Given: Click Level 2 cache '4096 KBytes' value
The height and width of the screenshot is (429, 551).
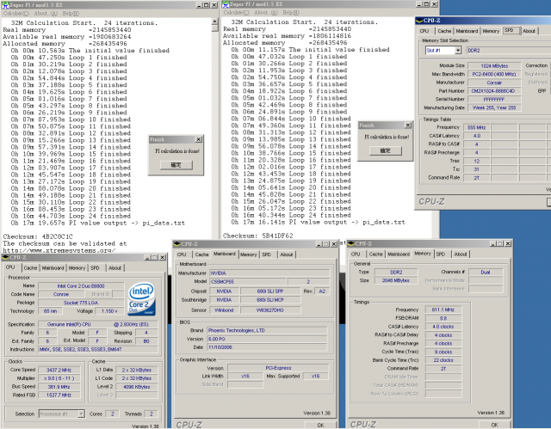Looking at the screenshot, I should 137,387.
